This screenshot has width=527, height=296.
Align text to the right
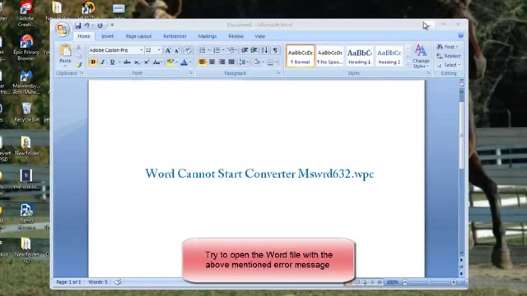point(222,62)
